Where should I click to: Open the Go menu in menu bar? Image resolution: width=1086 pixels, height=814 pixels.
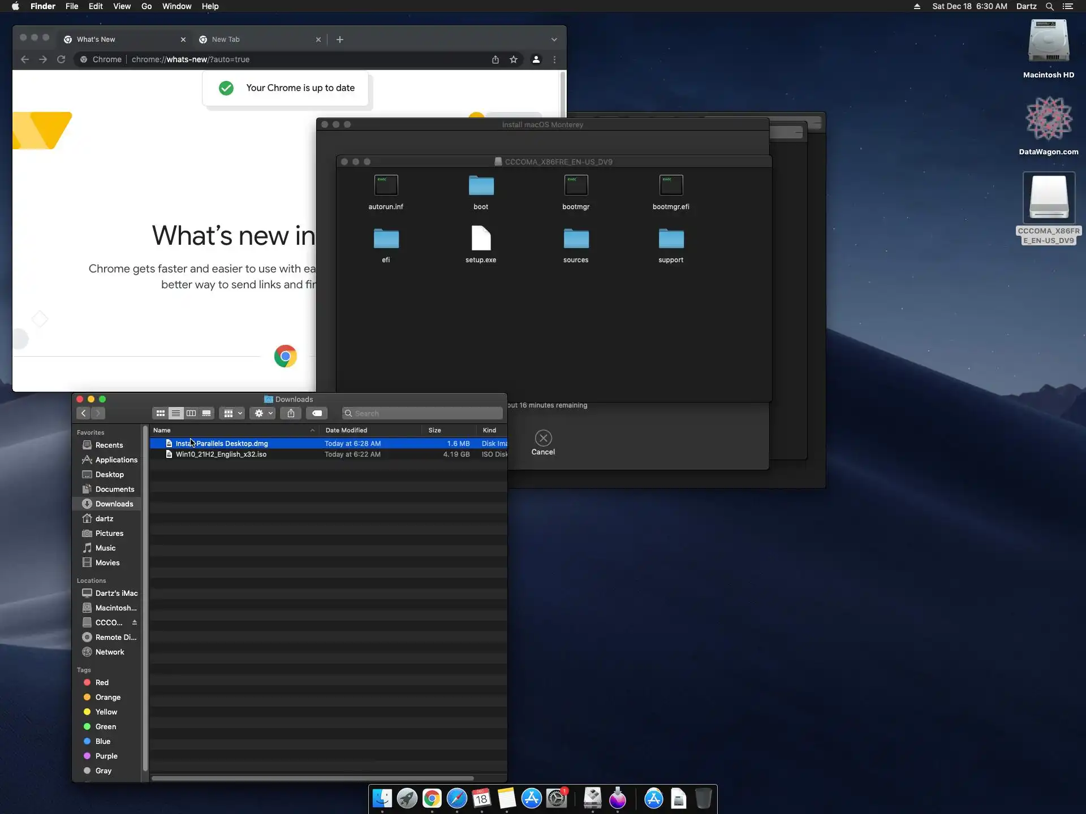coord(146,6)
